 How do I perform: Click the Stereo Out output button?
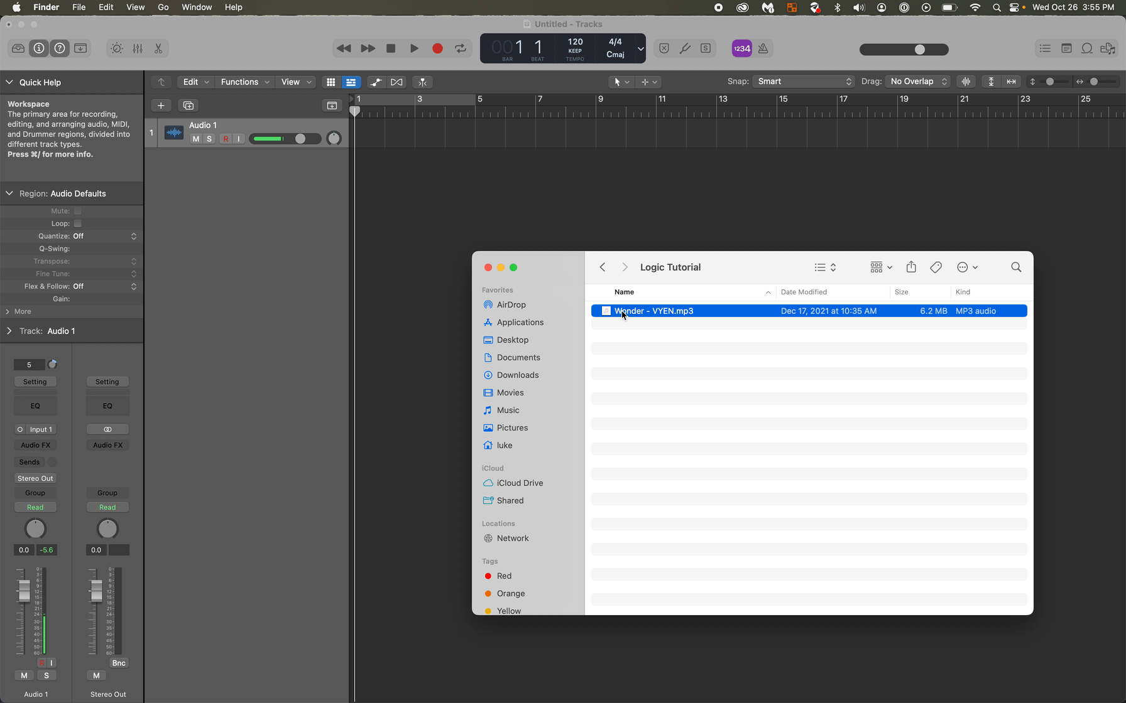pyautogui.click(x=35, y=478)
